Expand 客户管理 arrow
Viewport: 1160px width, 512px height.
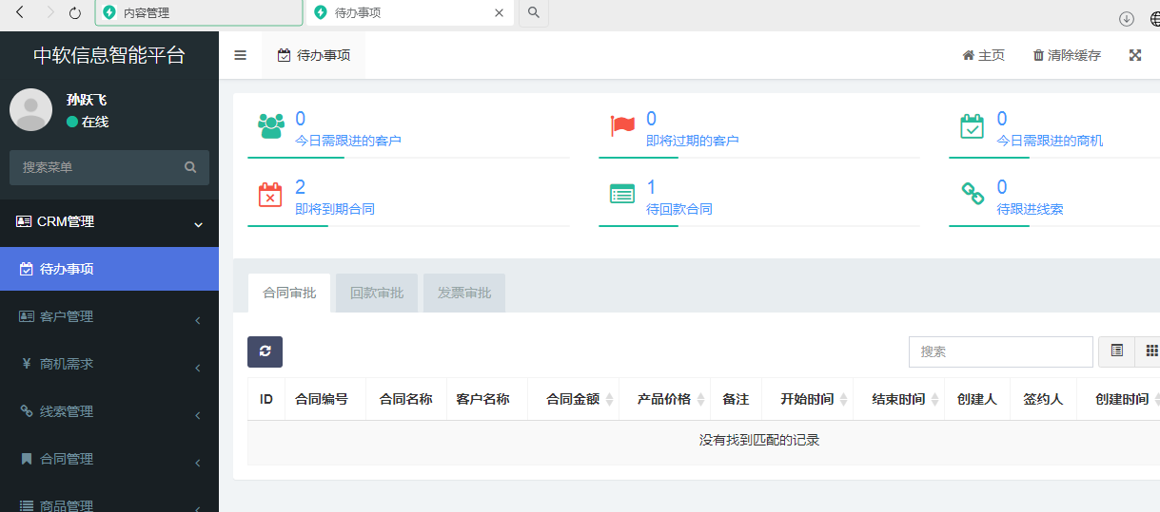click(197, 320)
